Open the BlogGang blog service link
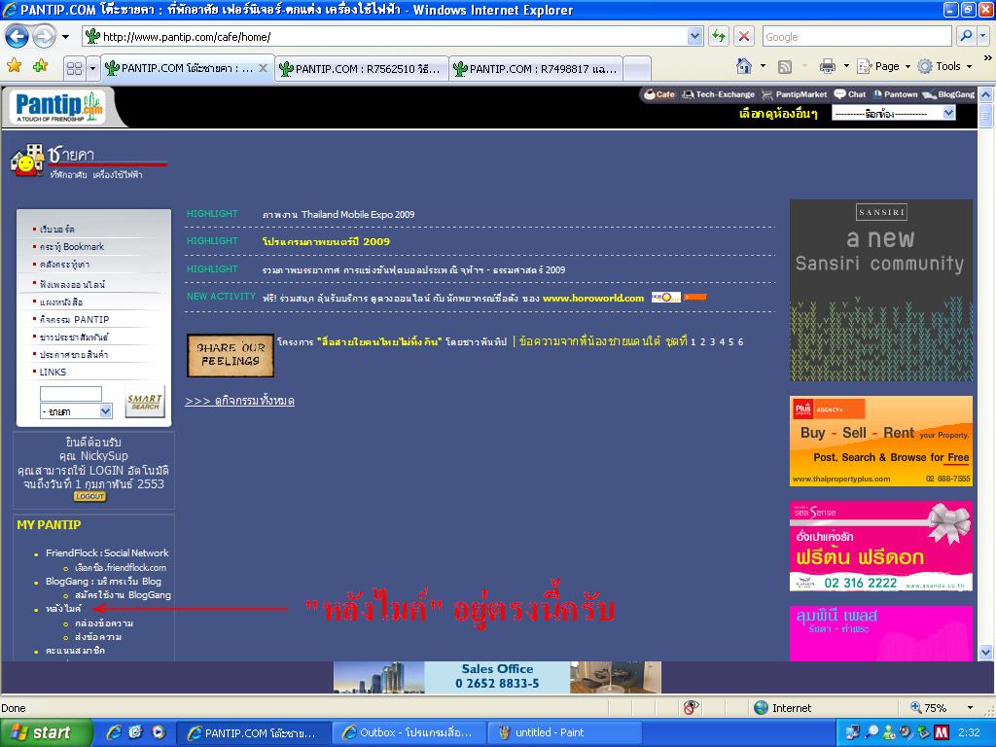Viewport: 996px width, 747px height. 103,582
